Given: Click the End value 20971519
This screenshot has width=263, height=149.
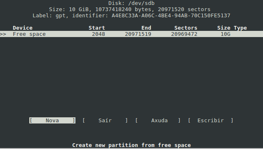Looking at the screenshot, I should point(138,34).
